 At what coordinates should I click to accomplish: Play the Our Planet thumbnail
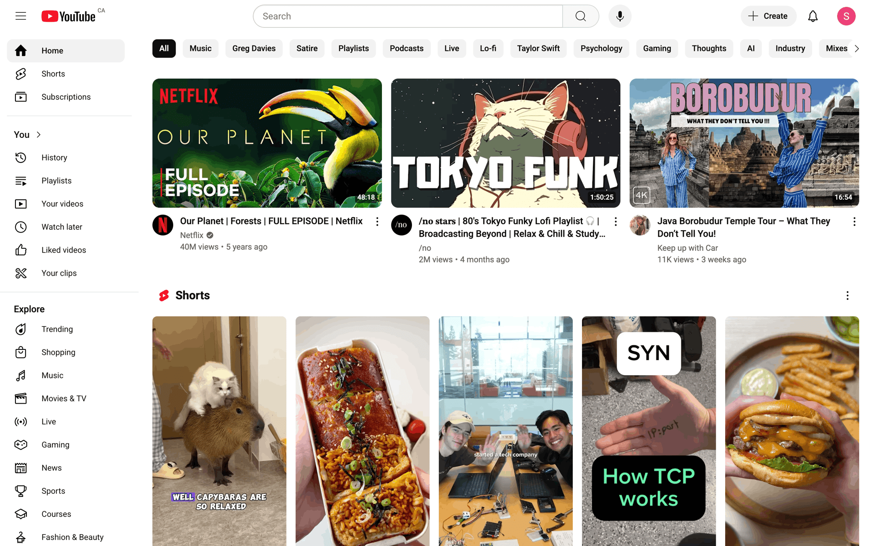tap(267, 143)
